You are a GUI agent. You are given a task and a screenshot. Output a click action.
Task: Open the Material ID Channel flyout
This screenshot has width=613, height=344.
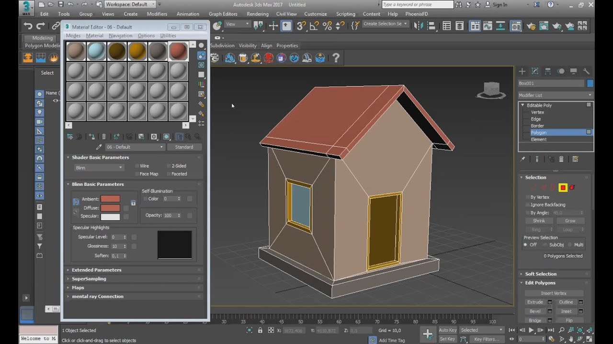[x=154, y=136]
